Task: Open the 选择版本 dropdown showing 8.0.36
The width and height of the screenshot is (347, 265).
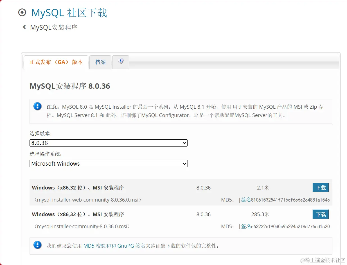Action: tap(109, 143)
